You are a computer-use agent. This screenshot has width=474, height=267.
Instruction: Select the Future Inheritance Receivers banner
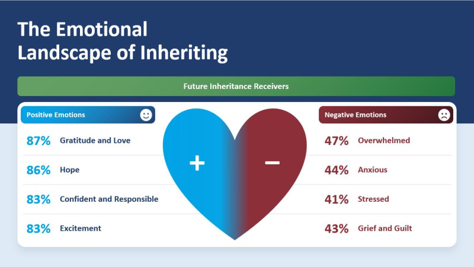(x=236, y=86)
